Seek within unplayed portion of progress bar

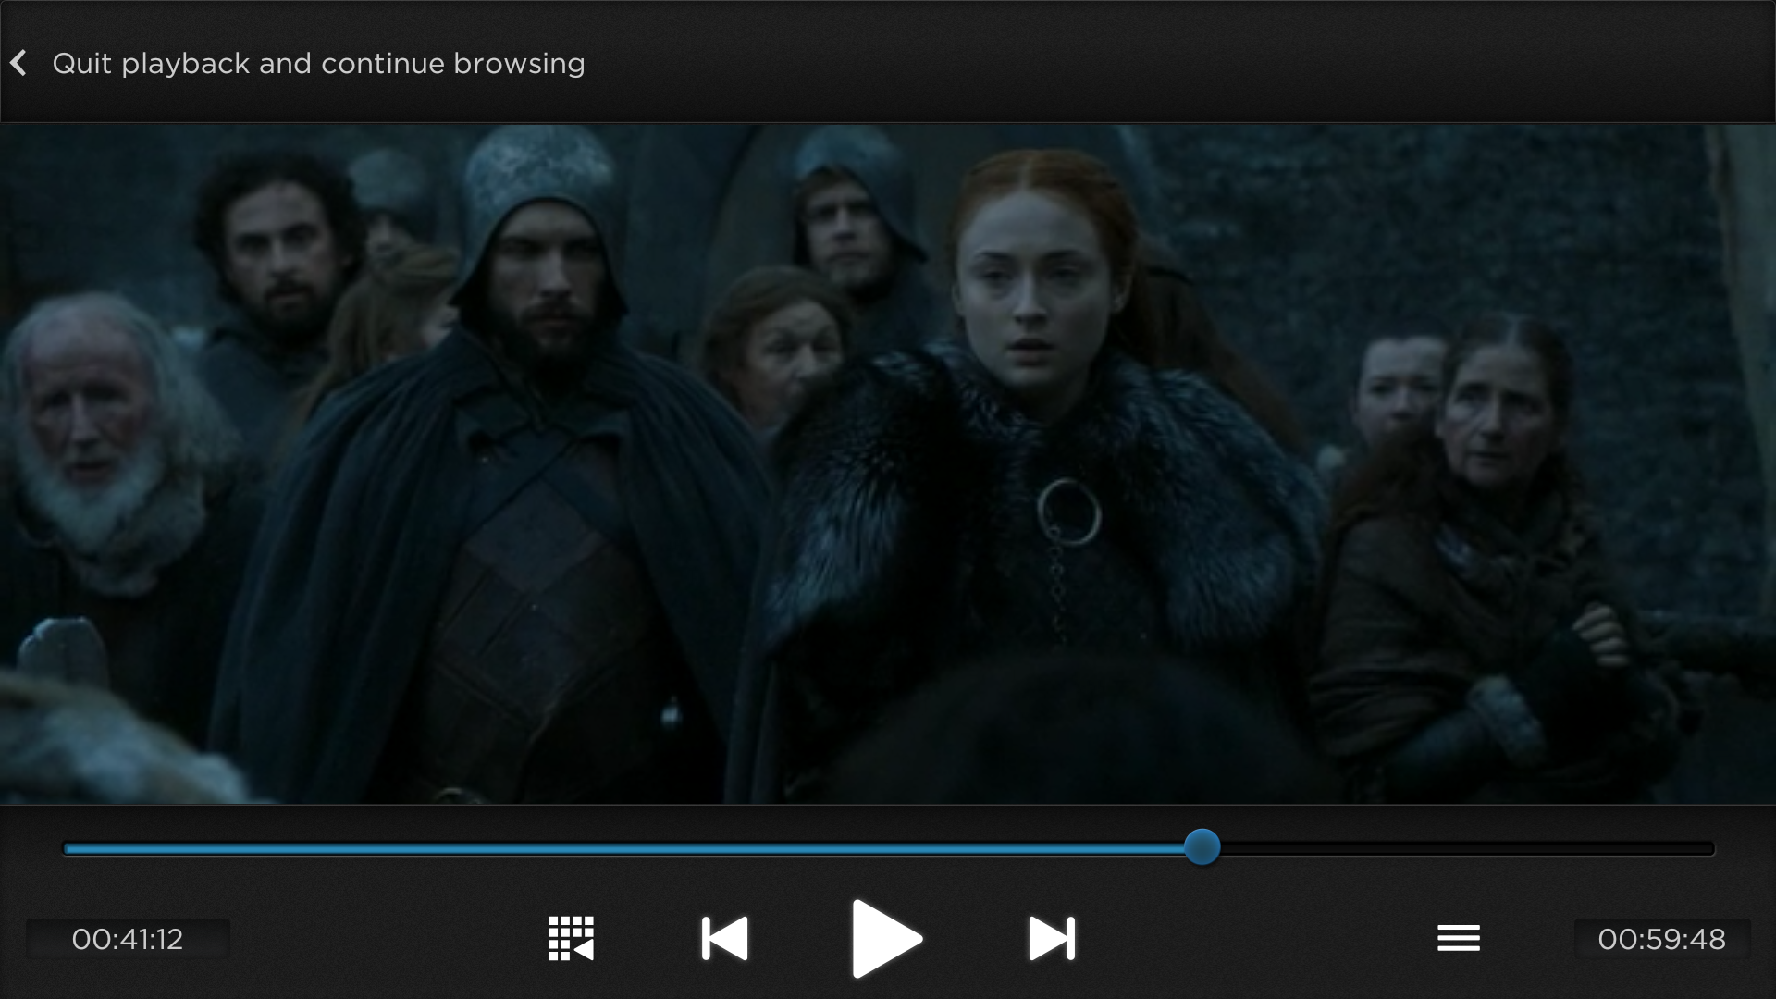coord(1461,848)
